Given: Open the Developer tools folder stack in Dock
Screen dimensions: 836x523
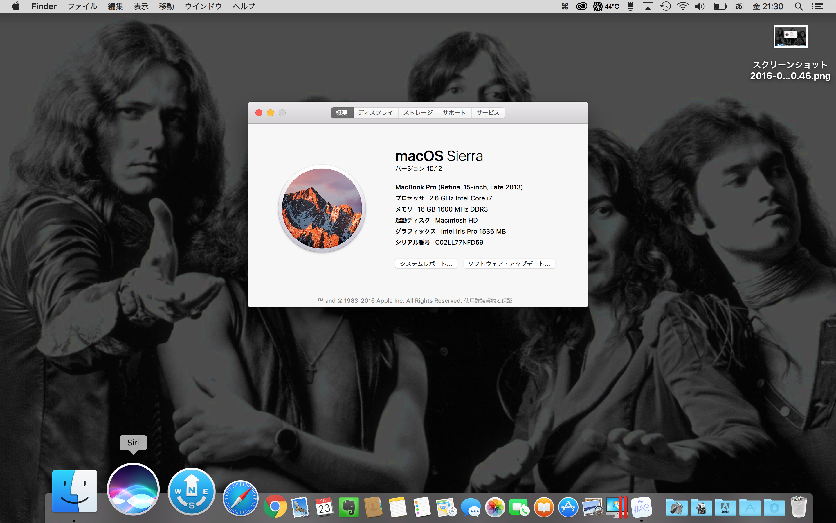Looking at the screenshot, I should tap(676, 507).
